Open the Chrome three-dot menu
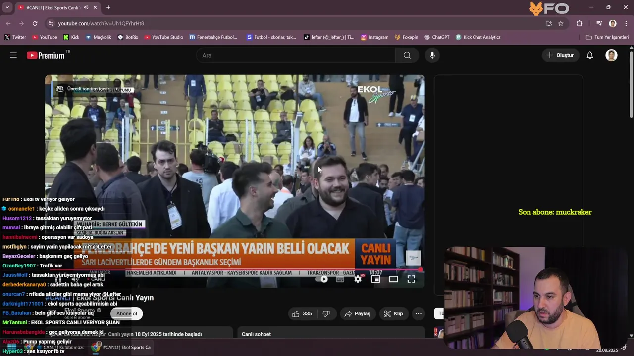634x356 pixels. [625, 23]
